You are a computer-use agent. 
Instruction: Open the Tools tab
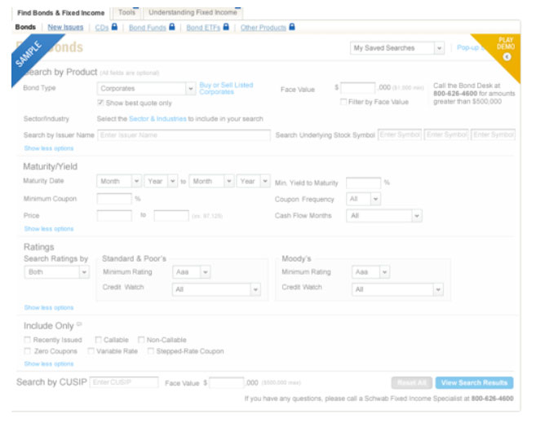tap(126, 13)
